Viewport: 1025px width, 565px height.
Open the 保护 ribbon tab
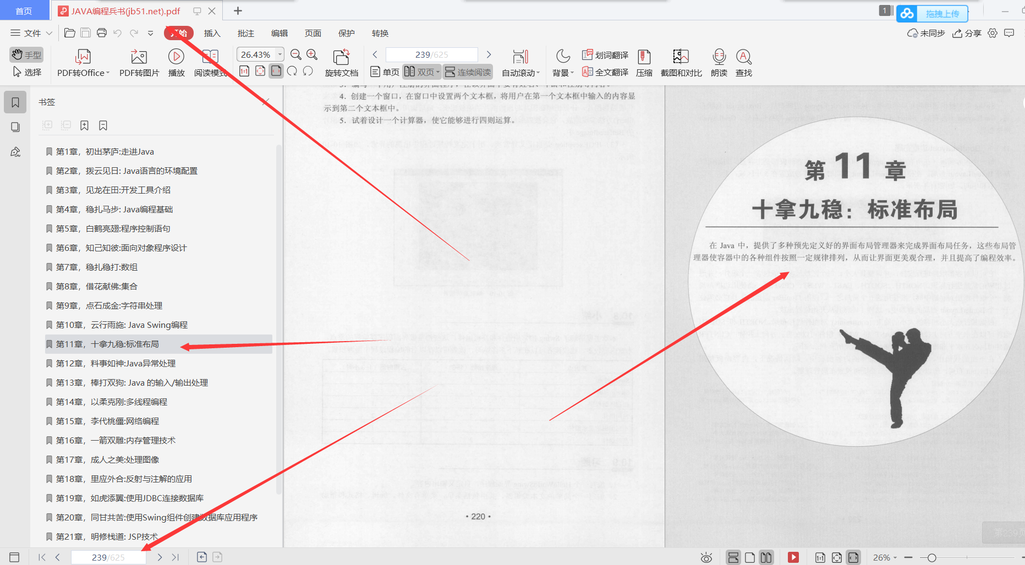[347, 33]
